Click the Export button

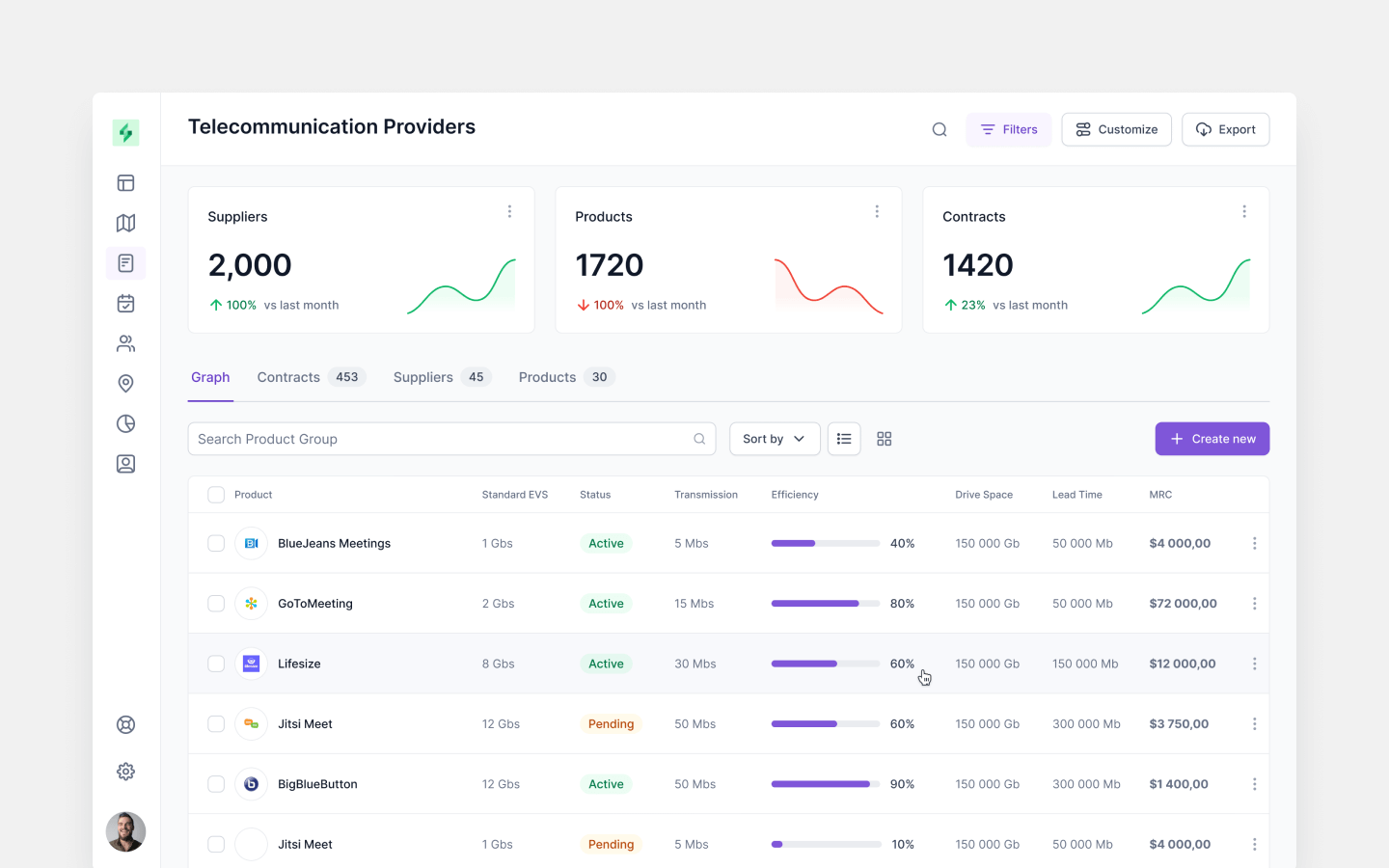(x=1226, y=129)
